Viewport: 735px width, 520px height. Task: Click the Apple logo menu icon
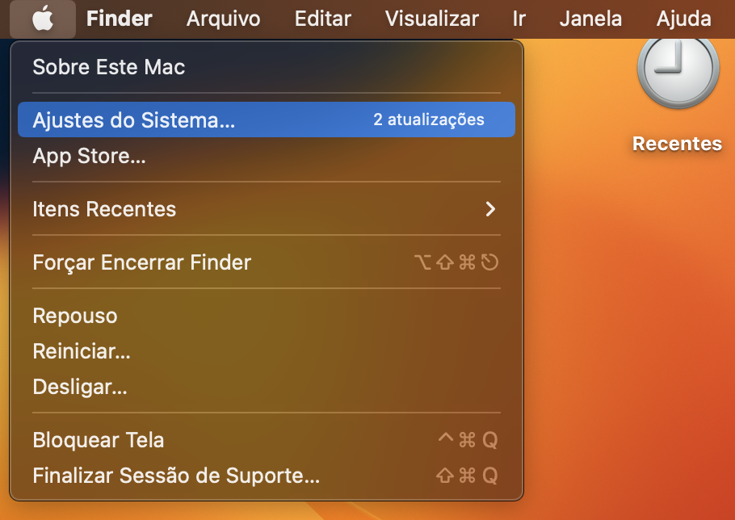tap(43, 19)
